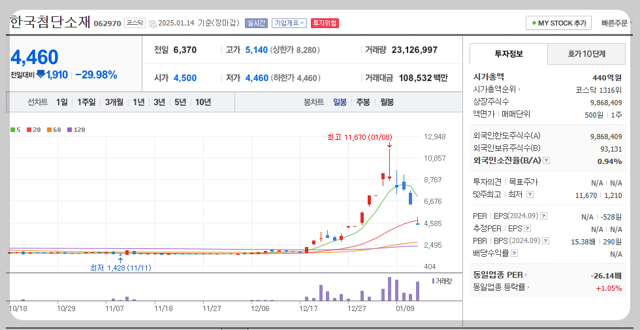640x330 pixels.
Task: Open the help icon next to 52주최고 최저
Action: pyautogui.click(x=530, y=195)
